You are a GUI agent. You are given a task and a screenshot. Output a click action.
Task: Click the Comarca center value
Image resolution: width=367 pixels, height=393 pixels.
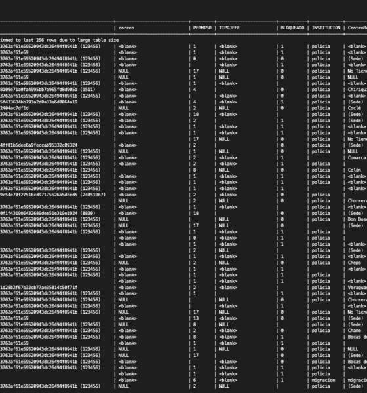pyautogui.click(x=357, y=157)
